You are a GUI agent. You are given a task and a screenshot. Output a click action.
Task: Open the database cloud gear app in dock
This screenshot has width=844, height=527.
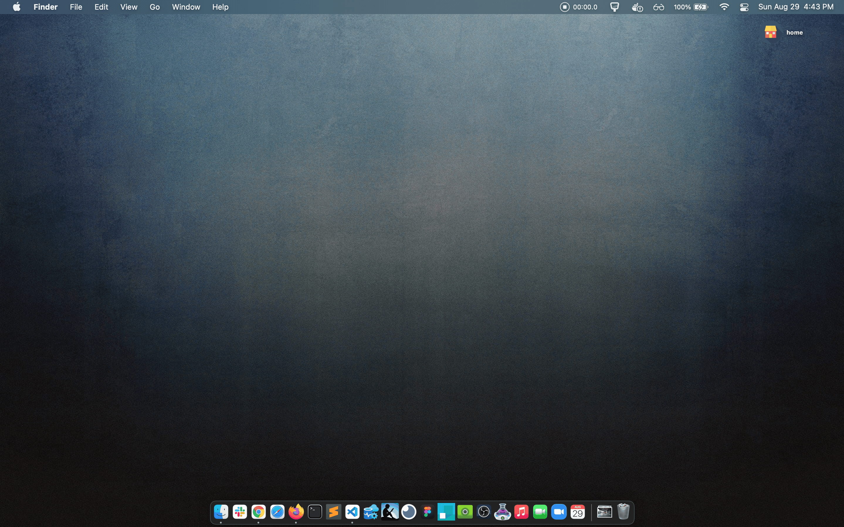pos(371,512)
